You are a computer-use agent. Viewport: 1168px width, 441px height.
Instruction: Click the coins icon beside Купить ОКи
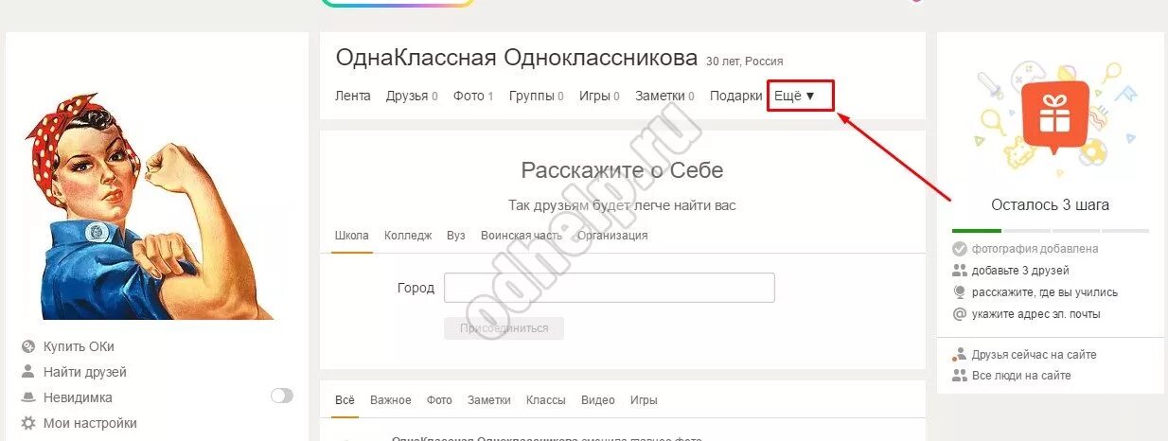click(28, 346)
